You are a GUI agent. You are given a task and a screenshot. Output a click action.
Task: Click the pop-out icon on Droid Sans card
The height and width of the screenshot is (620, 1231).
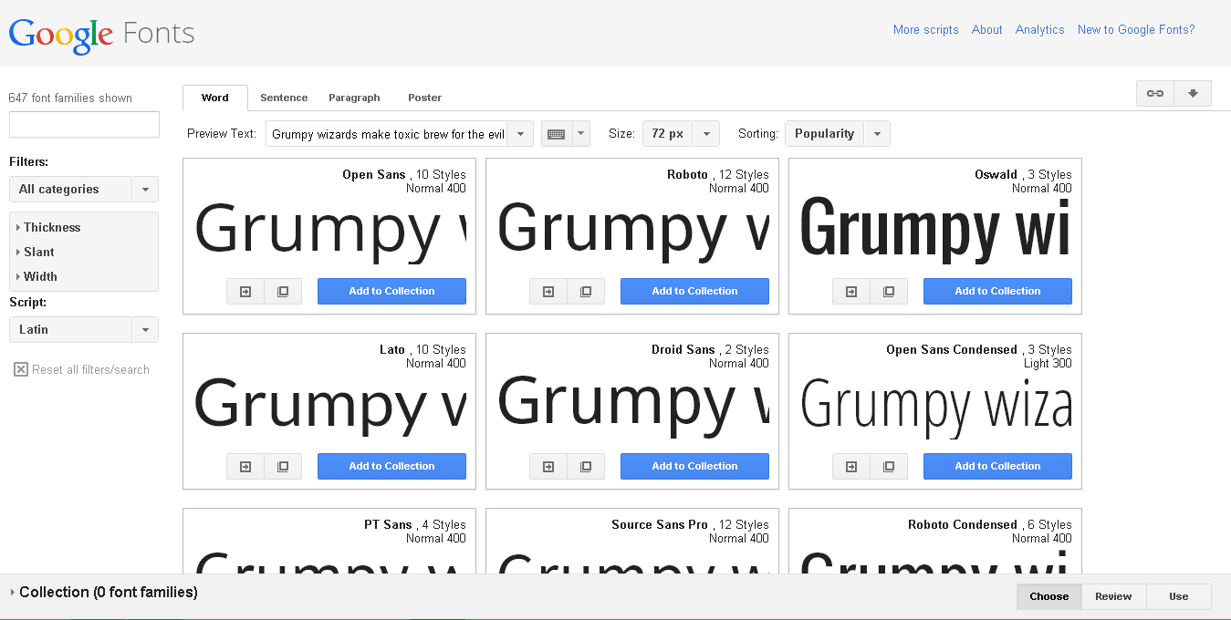pos(586,466)
